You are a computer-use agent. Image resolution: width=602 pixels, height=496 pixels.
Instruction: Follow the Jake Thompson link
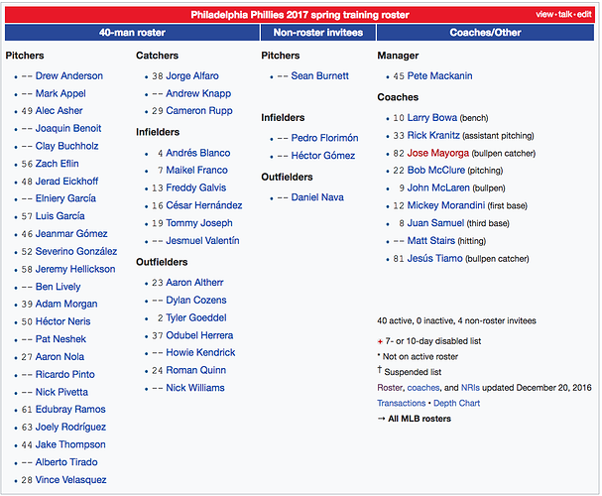pos(70,445)
